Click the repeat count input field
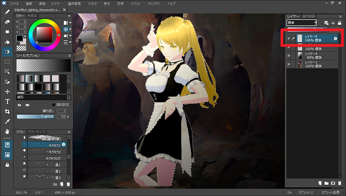346x196 pixels. (61, 111)
